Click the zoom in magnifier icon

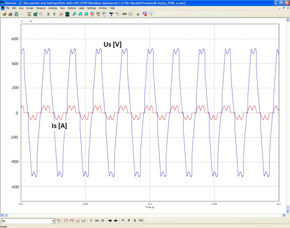tap(80, 14)
